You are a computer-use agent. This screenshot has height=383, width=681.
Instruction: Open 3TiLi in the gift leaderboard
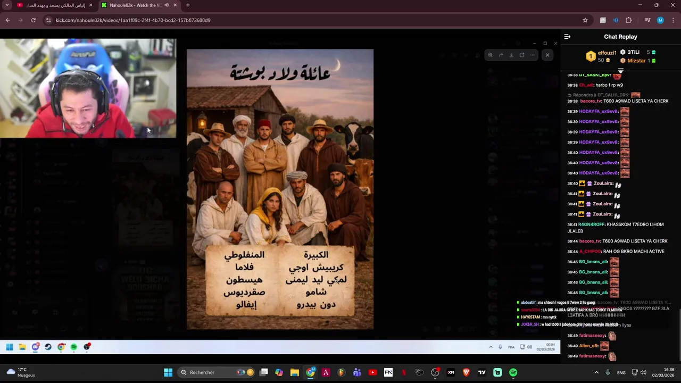(x=633, y=52)
